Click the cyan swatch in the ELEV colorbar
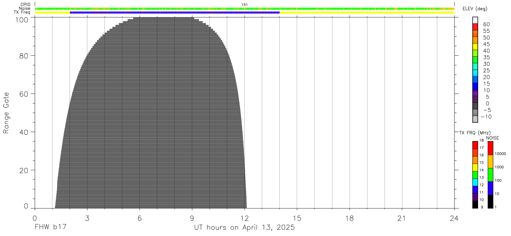Screen dimensions: 511x236 475,72
